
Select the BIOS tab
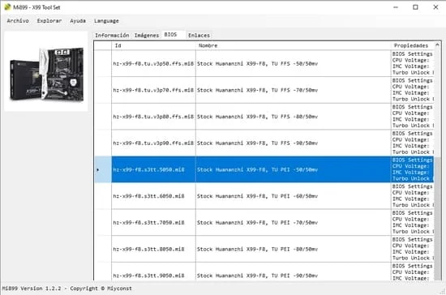click(170, 34)
